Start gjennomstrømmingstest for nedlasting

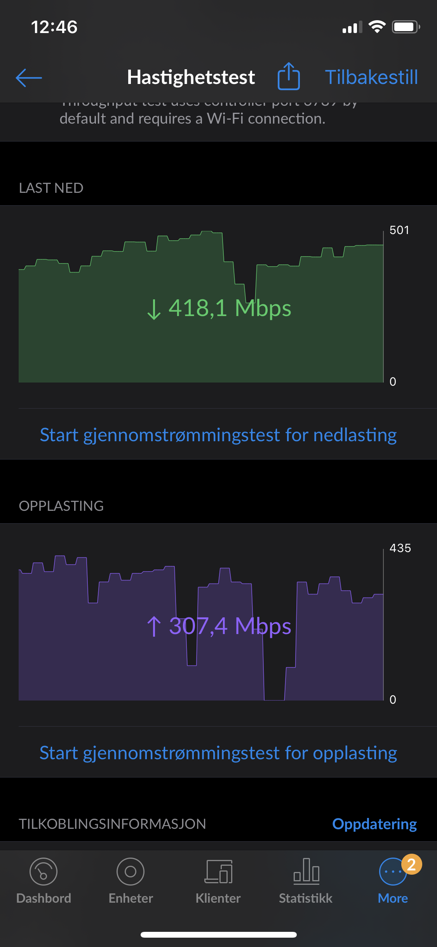point(218,435)
